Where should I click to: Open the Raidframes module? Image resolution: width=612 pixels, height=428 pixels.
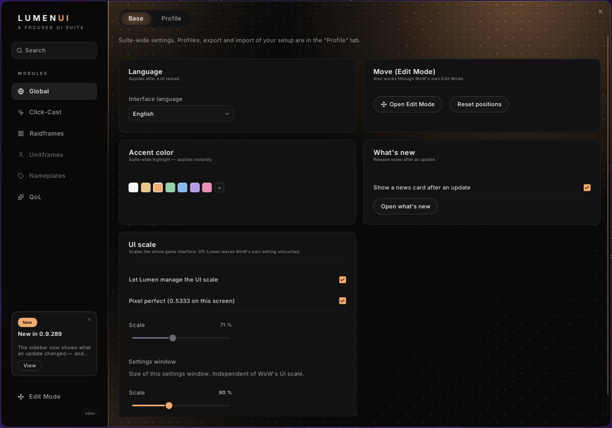tap(54, 134)
